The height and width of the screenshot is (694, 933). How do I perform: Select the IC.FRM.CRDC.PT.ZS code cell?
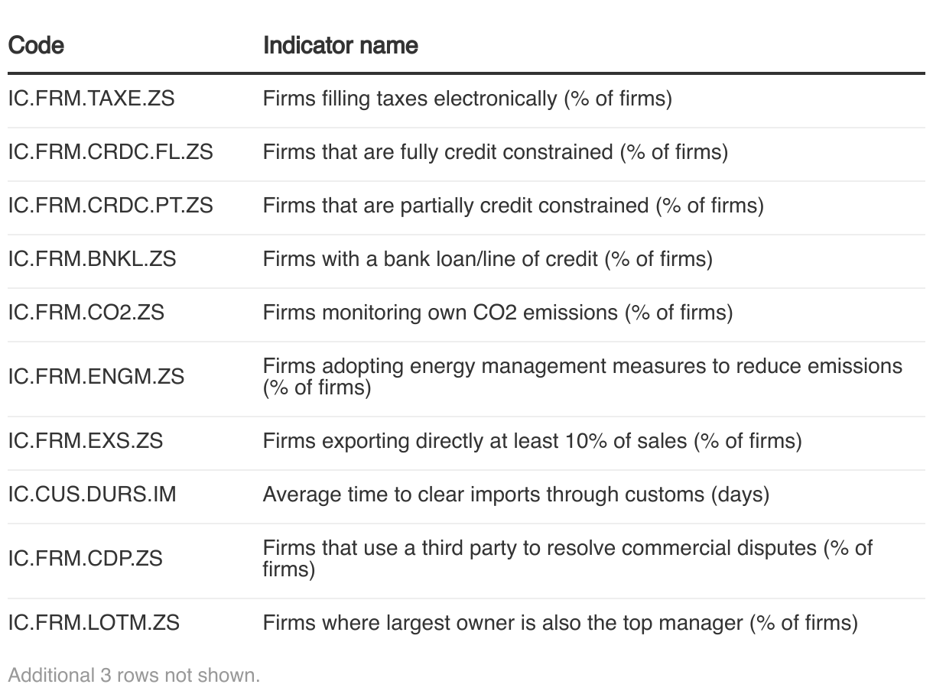110,206
